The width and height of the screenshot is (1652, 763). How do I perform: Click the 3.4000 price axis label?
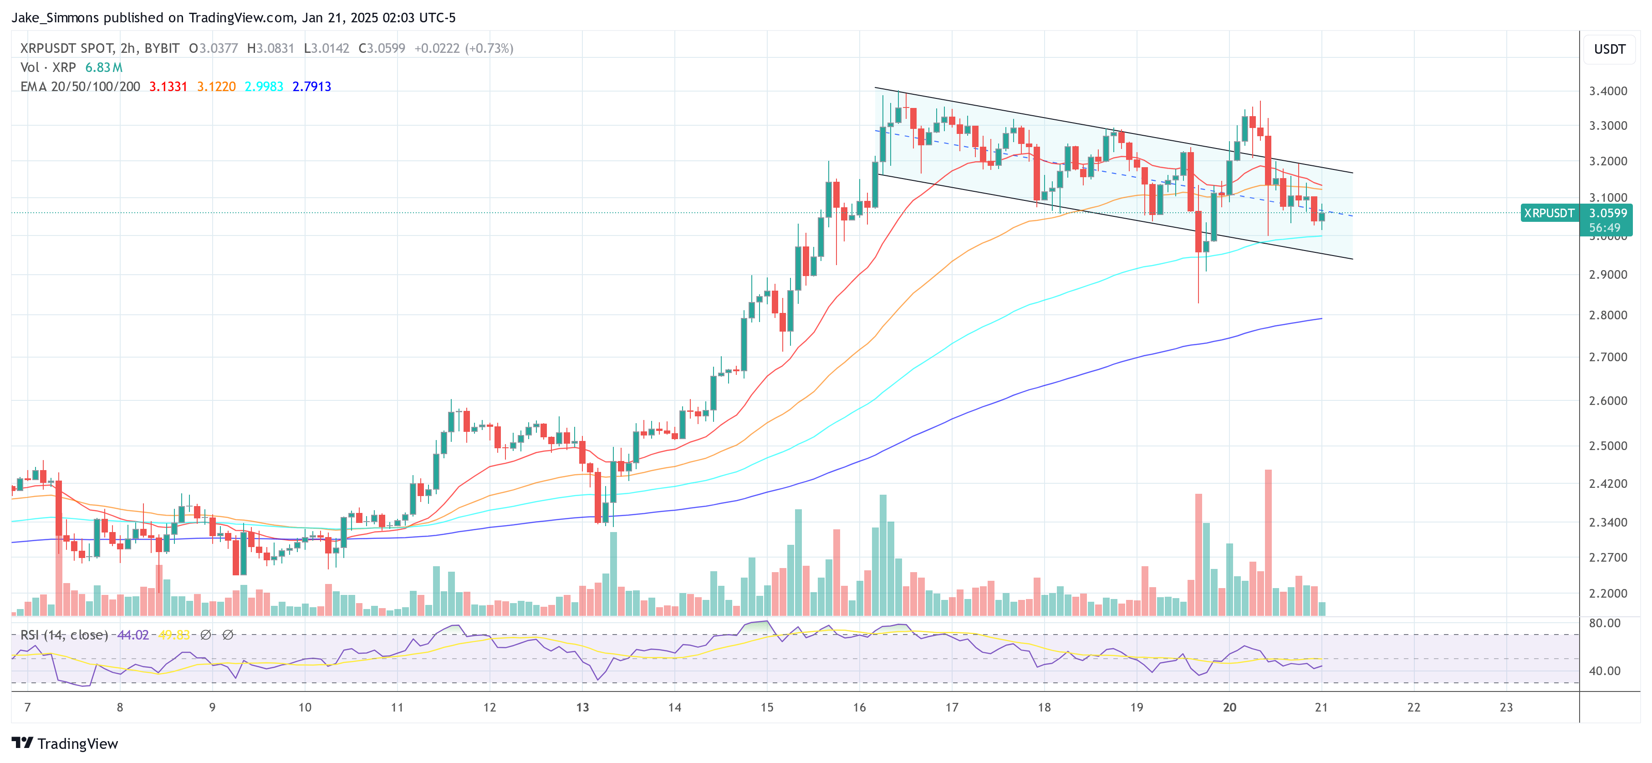(x=1608, y=91)
